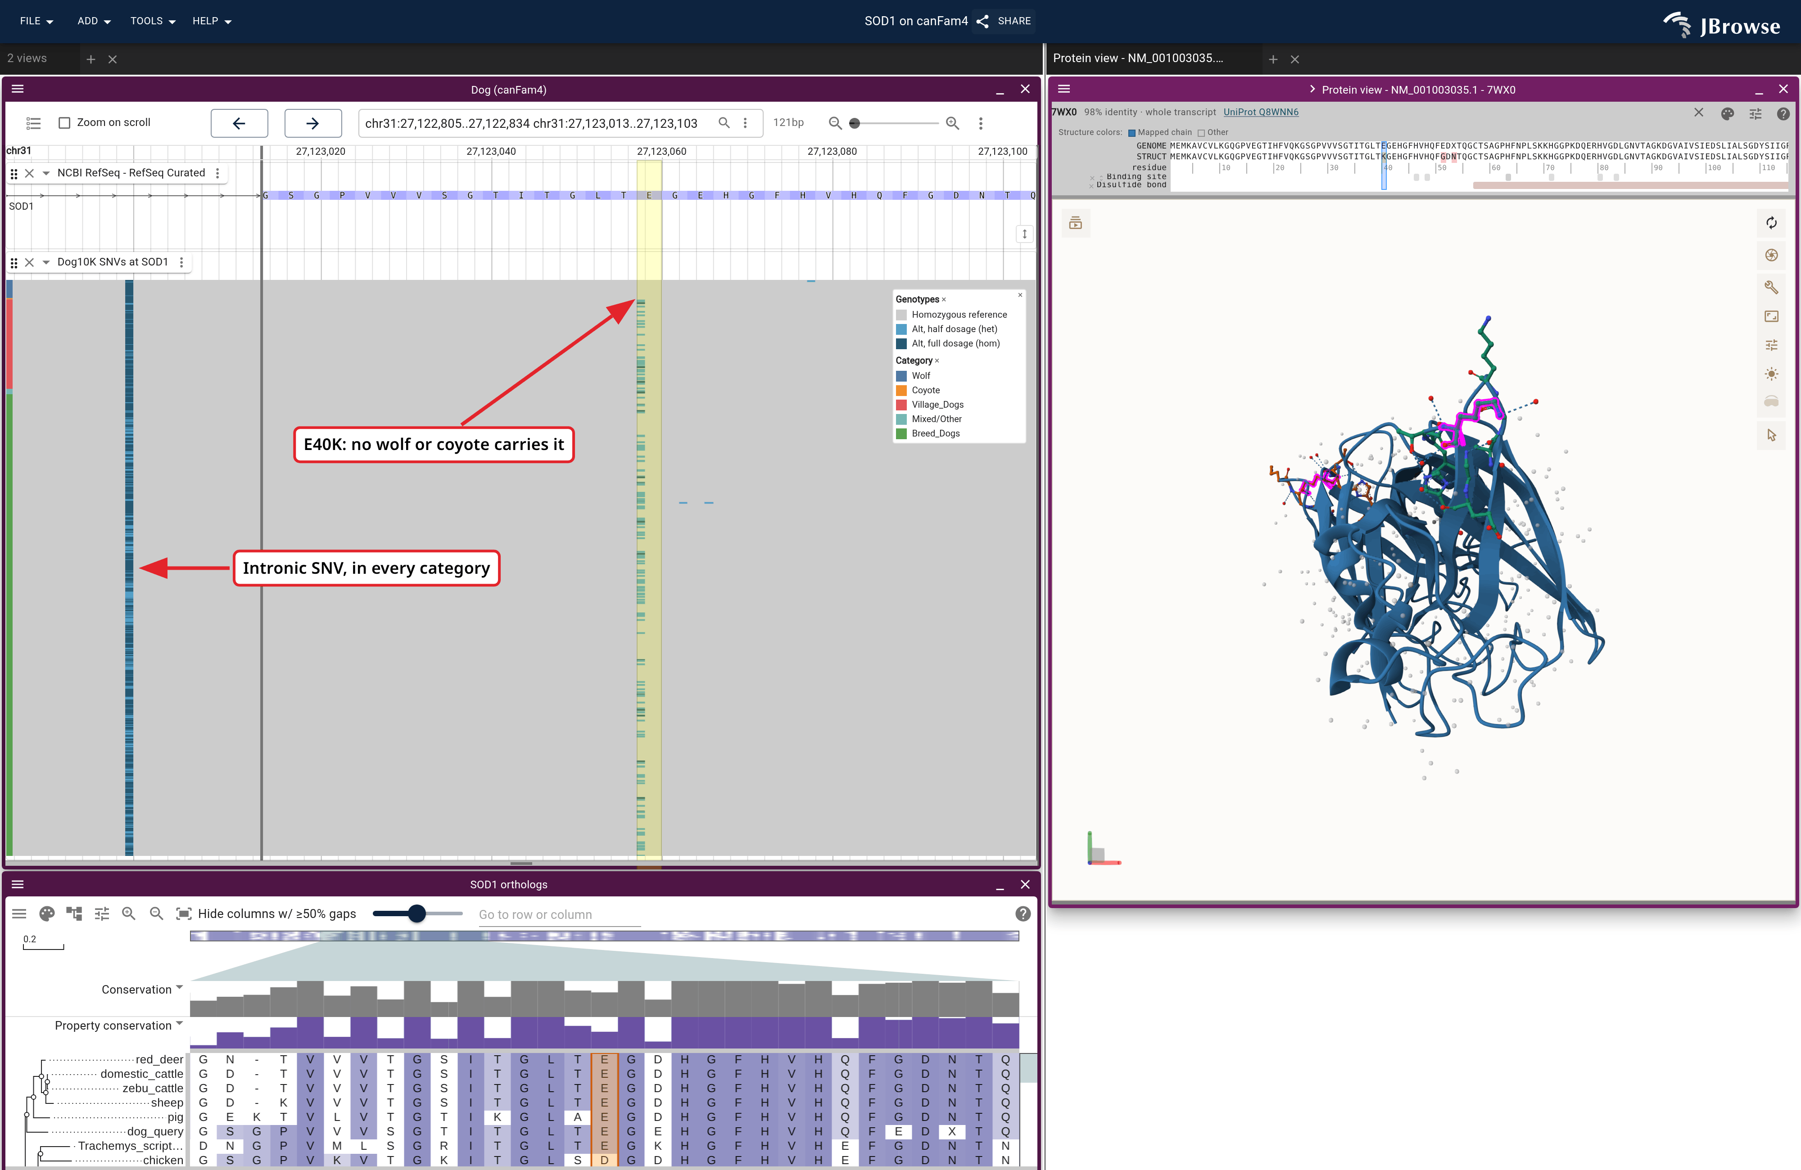Screen dimensions: 1801x1170
Task: Enable the Zoom on scroll checkbox
Action: coord(65,122)
